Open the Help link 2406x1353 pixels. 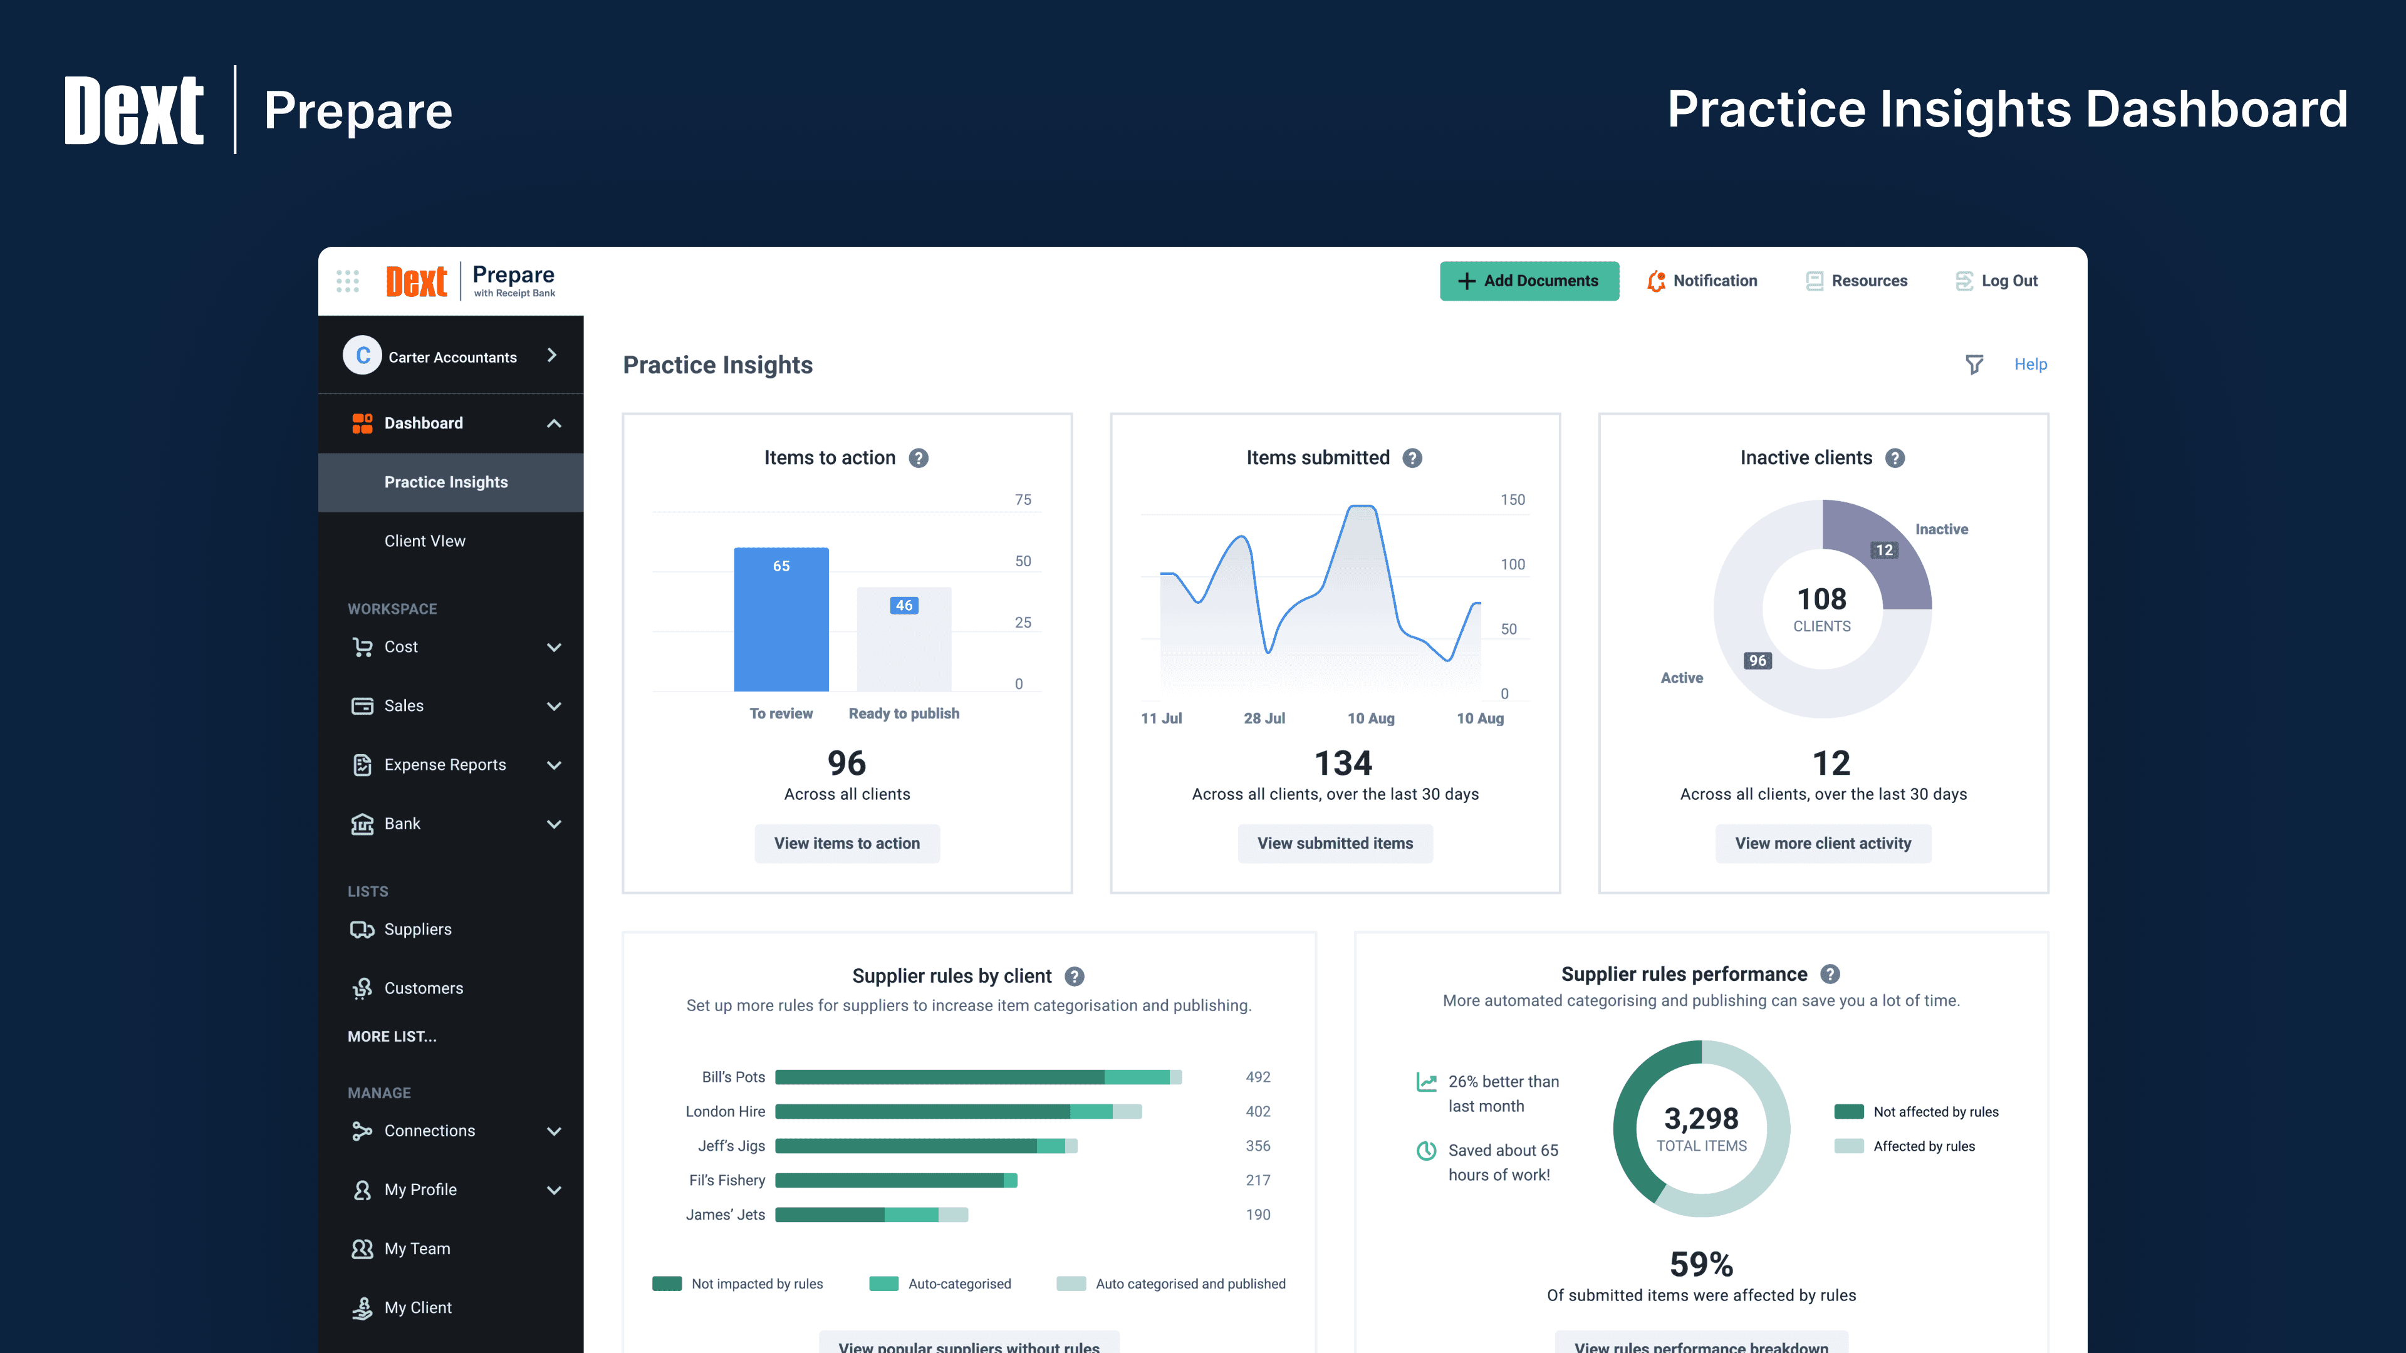[2031, 364]
